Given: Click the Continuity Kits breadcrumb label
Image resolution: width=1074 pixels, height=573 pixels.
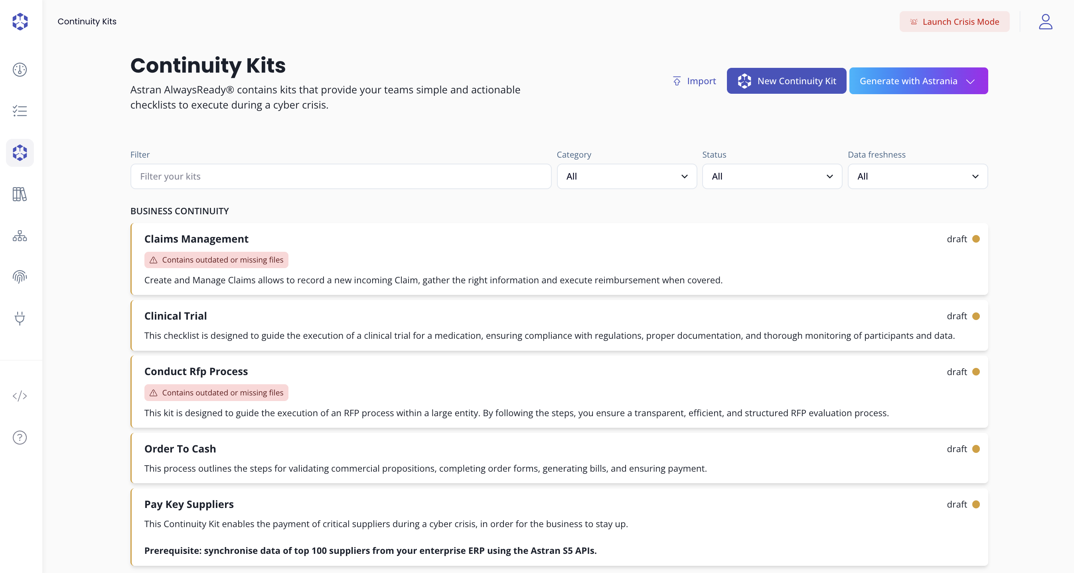Looking at the screenshot, I should [x=87, y=21].
